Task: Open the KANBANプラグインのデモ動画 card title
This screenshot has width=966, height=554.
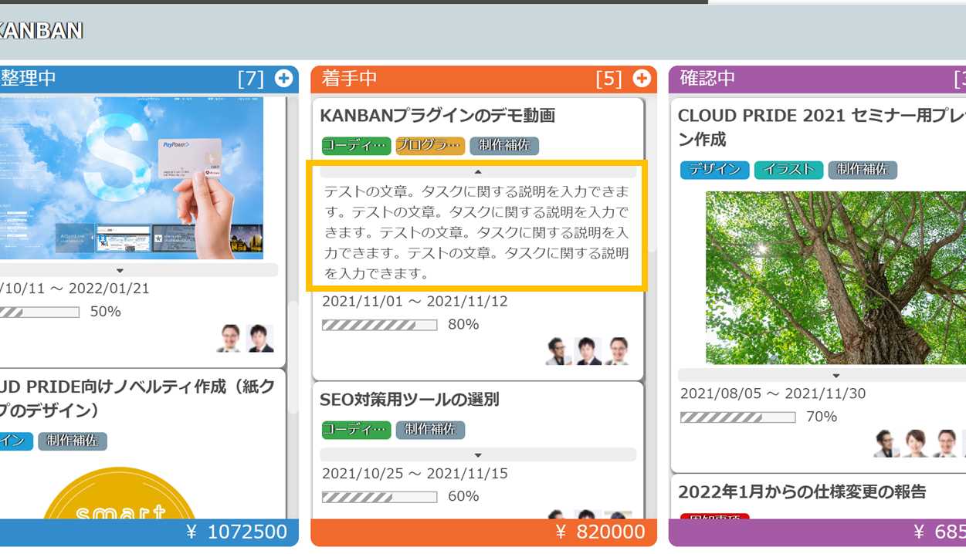Action: coord(438,116)
